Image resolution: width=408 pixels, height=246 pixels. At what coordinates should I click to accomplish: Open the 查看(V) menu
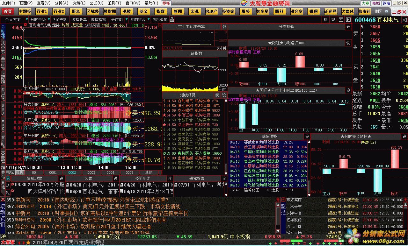pyautogui.click(x=43, y=3)
